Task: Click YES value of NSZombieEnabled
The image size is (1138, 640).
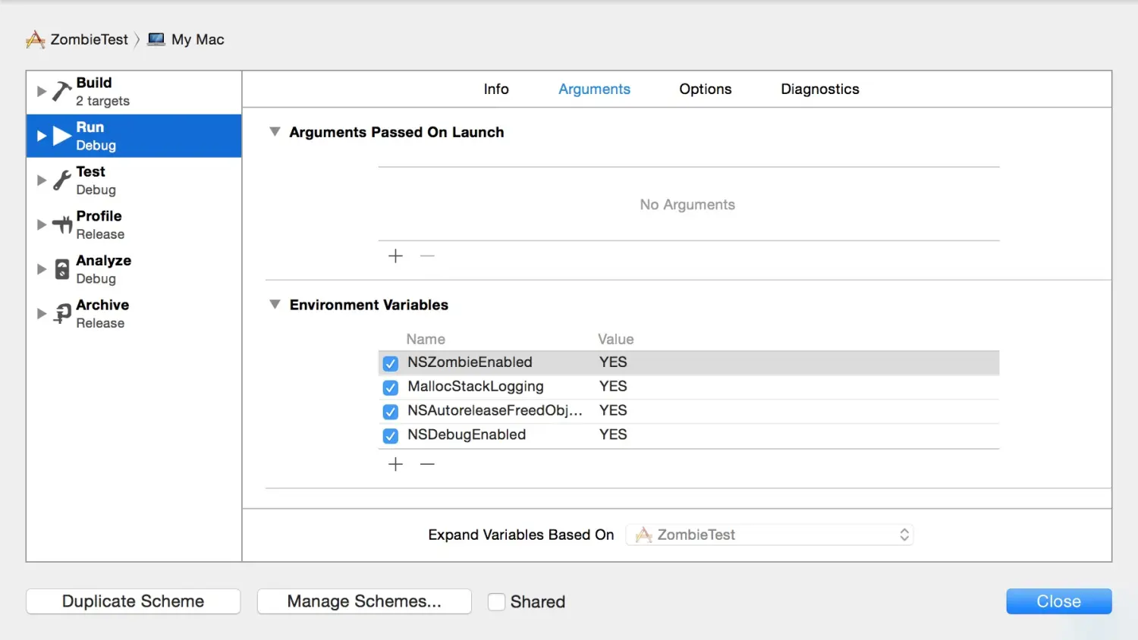Action: pos(613,362)
